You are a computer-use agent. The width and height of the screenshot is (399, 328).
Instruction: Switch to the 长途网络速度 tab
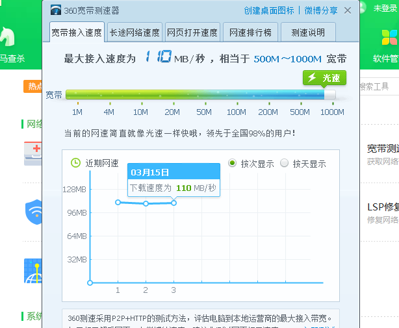135,32
